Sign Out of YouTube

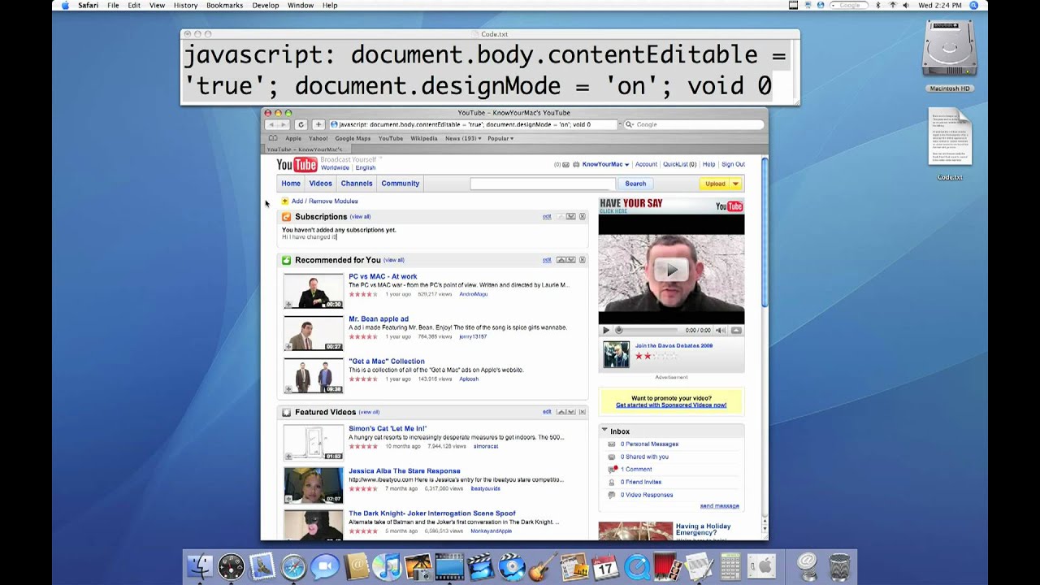coord(733,164)
